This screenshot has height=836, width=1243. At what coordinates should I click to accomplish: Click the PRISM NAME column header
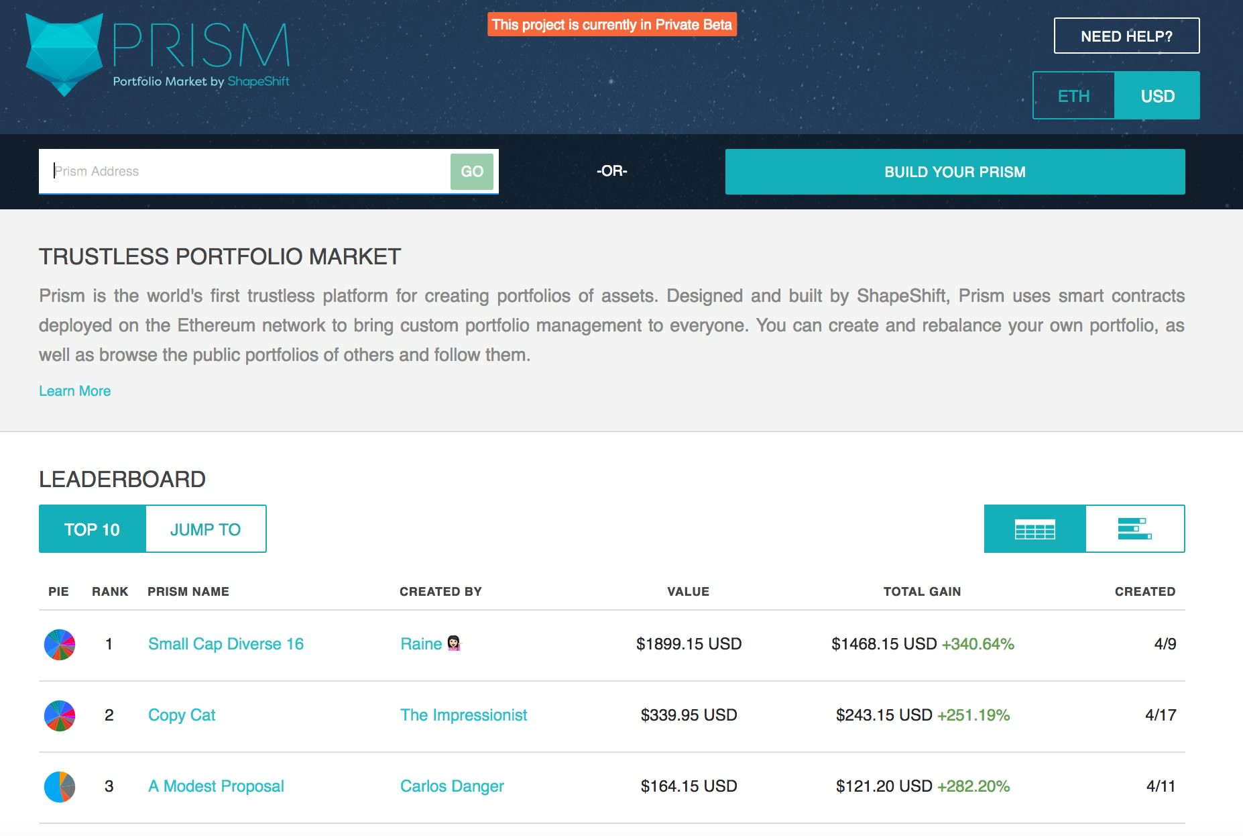[188, 592]
